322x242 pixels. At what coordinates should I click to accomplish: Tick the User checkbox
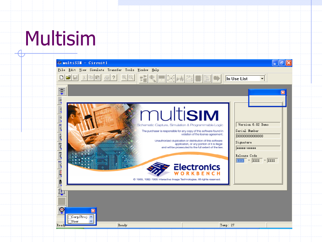[70, 222]
